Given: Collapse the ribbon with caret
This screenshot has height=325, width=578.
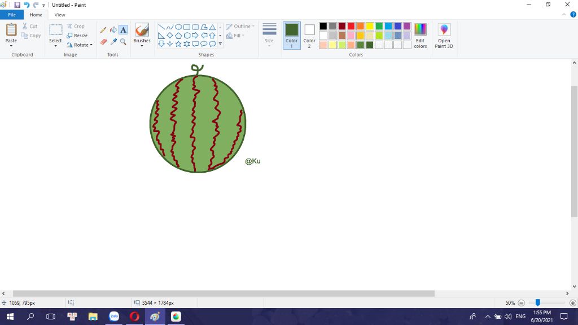Looking at the screenshot, I should pyautogui.click(x=564, y=15).
